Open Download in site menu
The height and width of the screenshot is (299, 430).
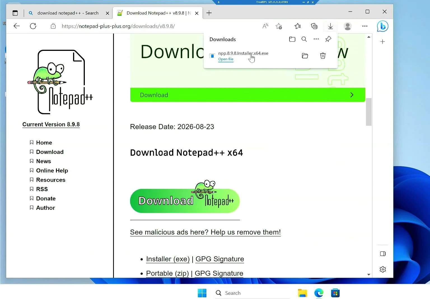click(x=50, y=152)
